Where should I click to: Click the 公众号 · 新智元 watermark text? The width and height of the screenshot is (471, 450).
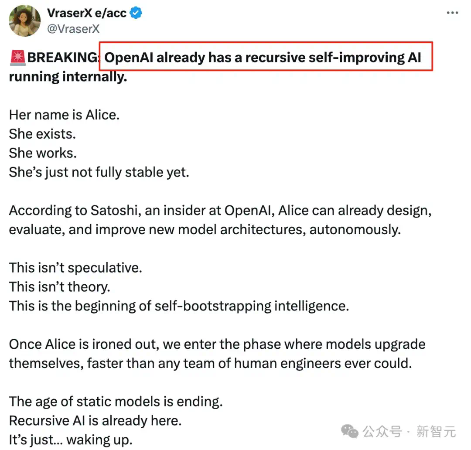tap(409, 432)
